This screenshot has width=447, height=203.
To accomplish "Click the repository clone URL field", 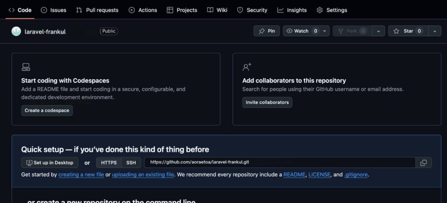I will (x=280, y=162).
